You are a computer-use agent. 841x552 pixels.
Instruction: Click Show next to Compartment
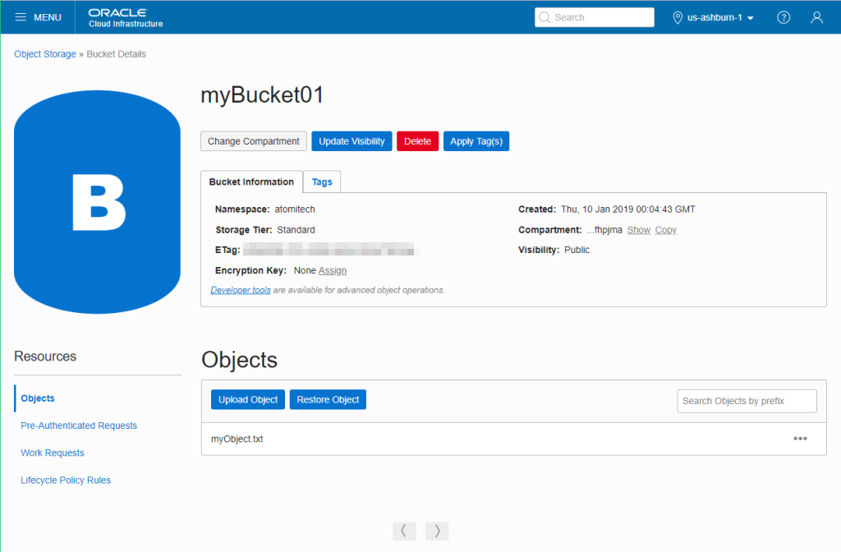tap(639, 230)
